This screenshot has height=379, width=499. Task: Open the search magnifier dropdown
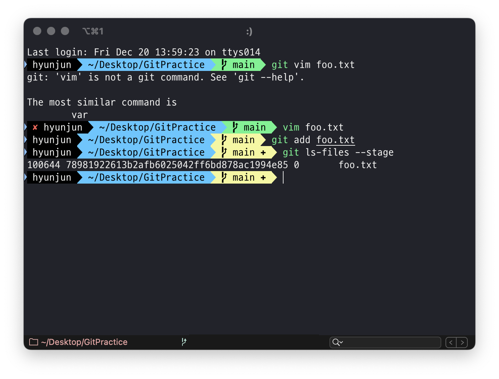pos(337,342)
